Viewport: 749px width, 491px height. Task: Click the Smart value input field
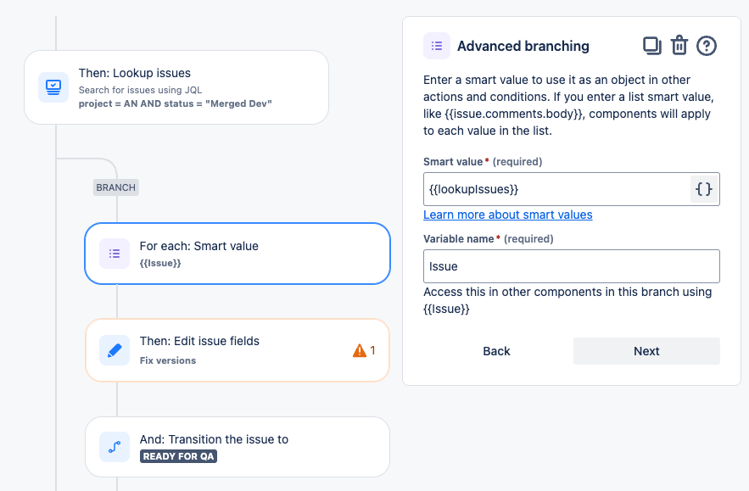pyautogui.click(x=556, y=189)
